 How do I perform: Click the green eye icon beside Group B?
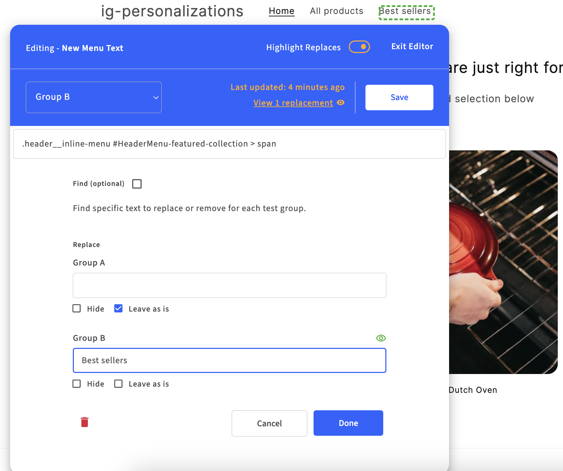(381, 338)
